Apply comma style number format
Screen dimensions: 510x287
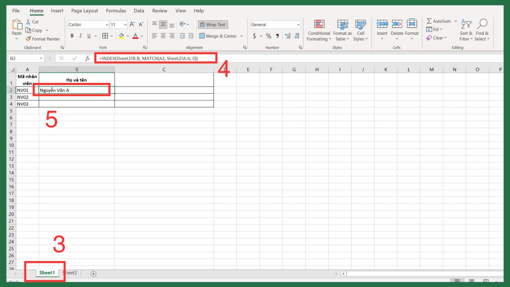click(278, 36)
